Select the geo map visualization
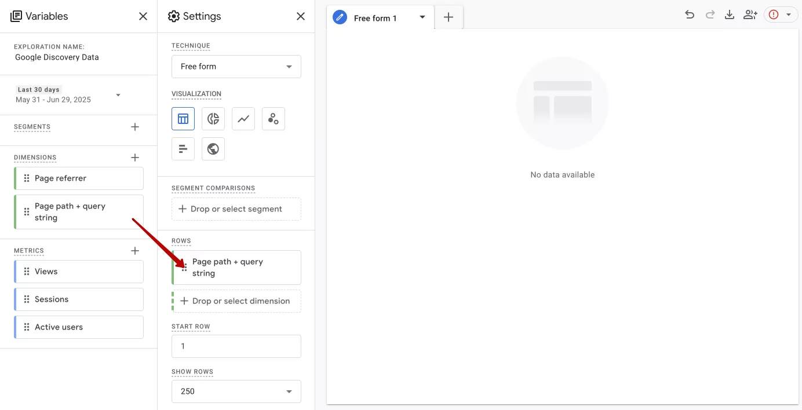The height and width of the screenshot is (410, 802). pos(213,149)
